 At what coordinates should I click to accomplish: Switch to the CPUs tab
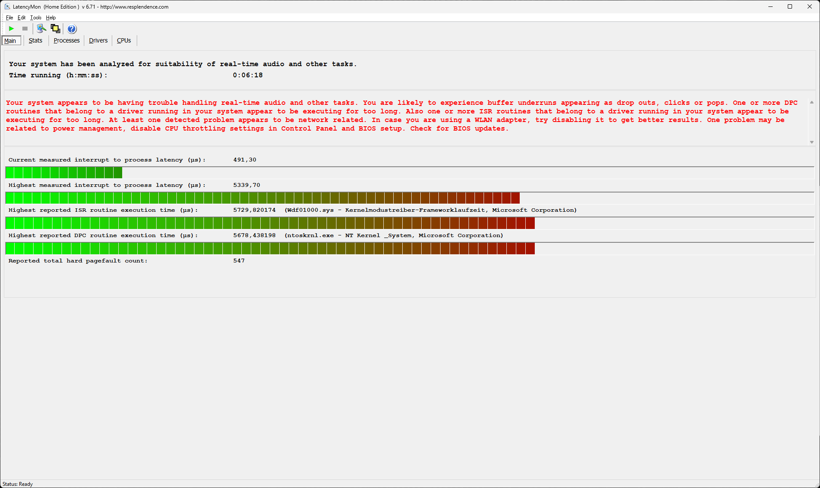(x=124, y=40)
